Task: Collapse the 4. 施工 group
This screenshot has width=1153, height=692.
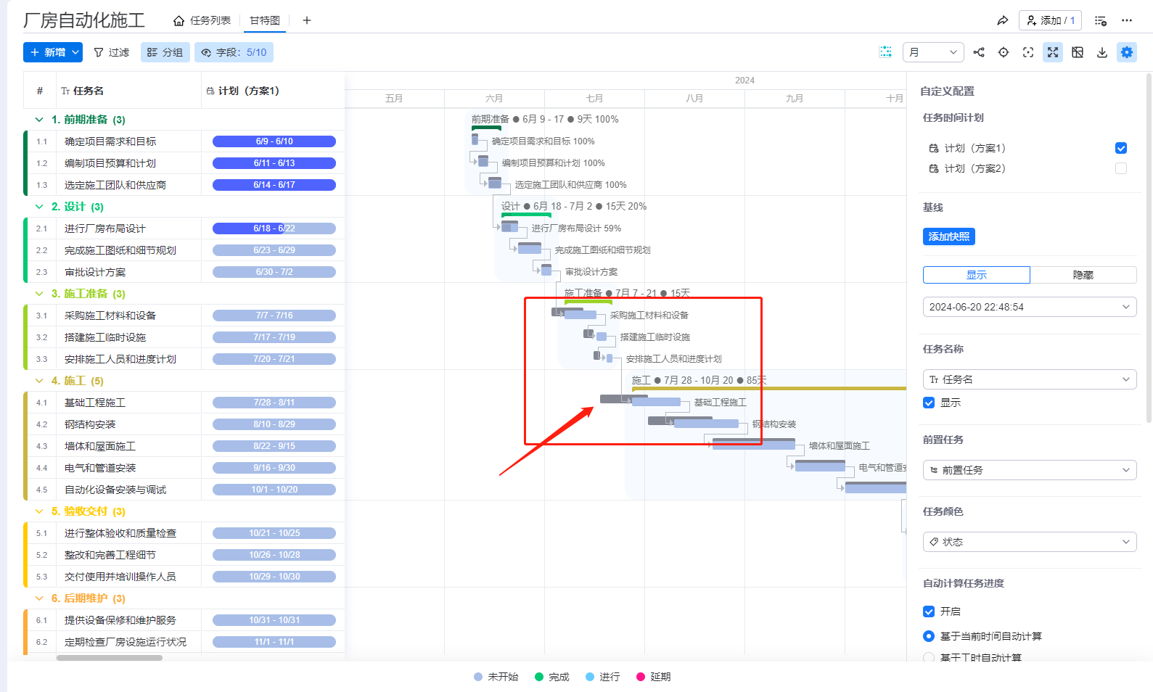Action: pos(39,381)
